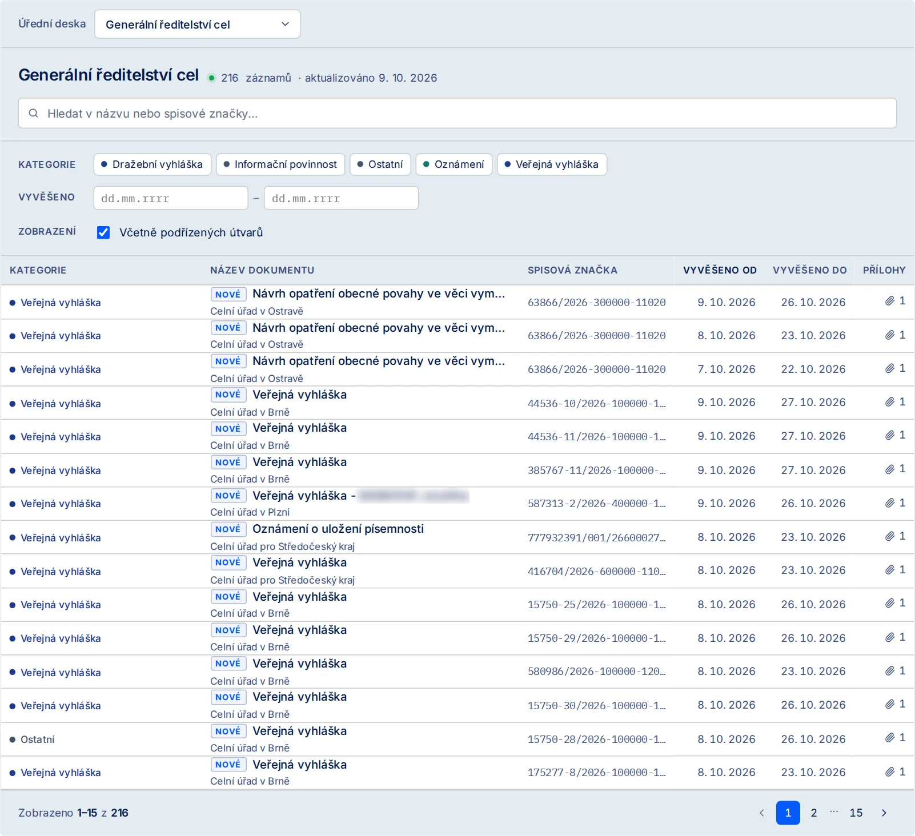This screenshot has width=915, height=836.
Task: Open Oznámení o uložení písemnosti document
Action: click(x=338, y=529)
